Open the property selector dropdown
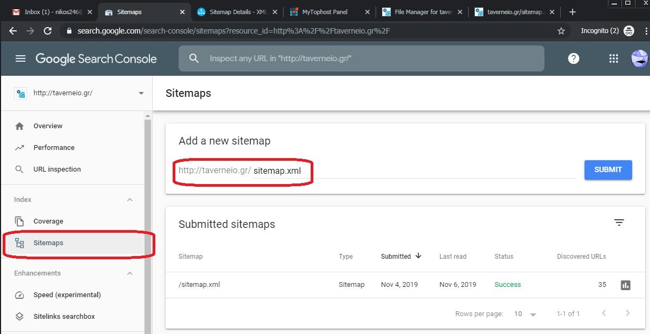Image resolution: width=650 pixels, height=334 pixels. 141,93
